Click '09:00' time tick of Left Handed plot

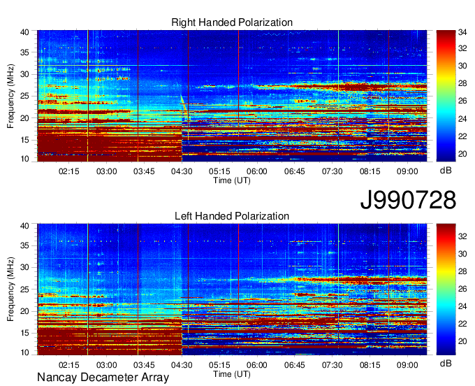pos(407,365)
